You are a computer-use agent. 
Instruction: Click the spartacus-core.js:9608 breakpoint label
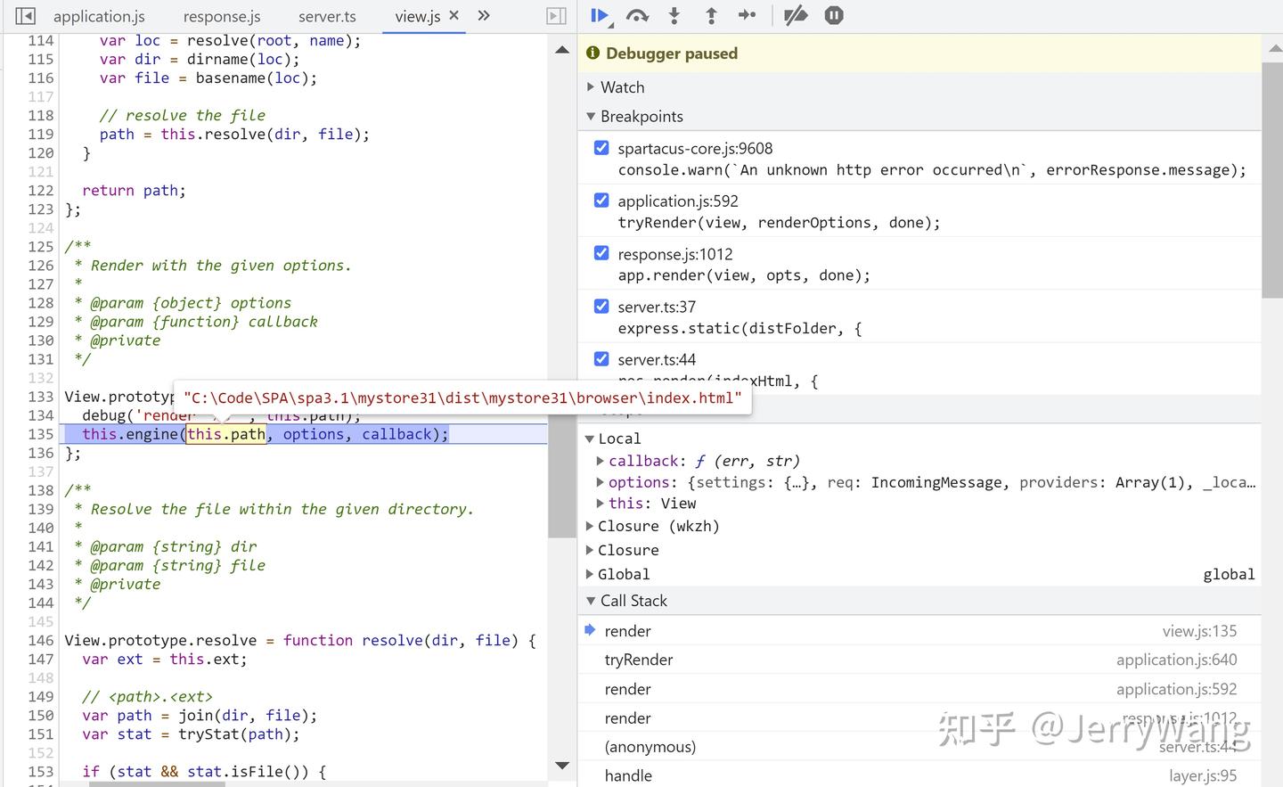[695, 148]
